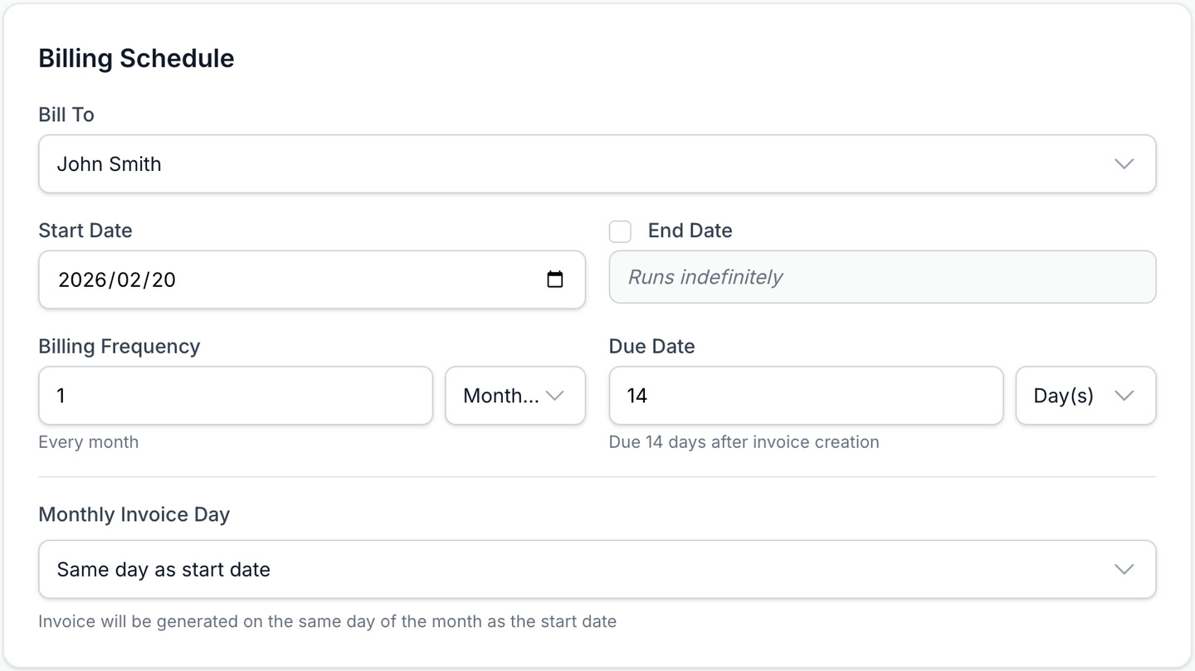Click the Every month helper text

[x=88, y=442]
